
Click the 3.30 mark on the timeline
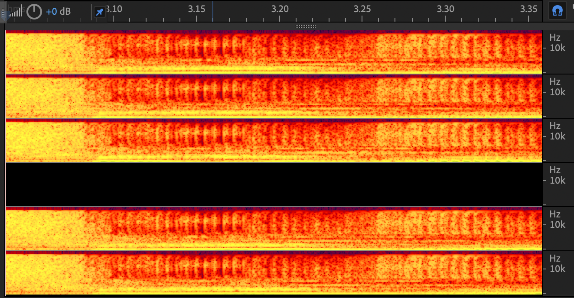pyautogui.click(x=445, y=9)
